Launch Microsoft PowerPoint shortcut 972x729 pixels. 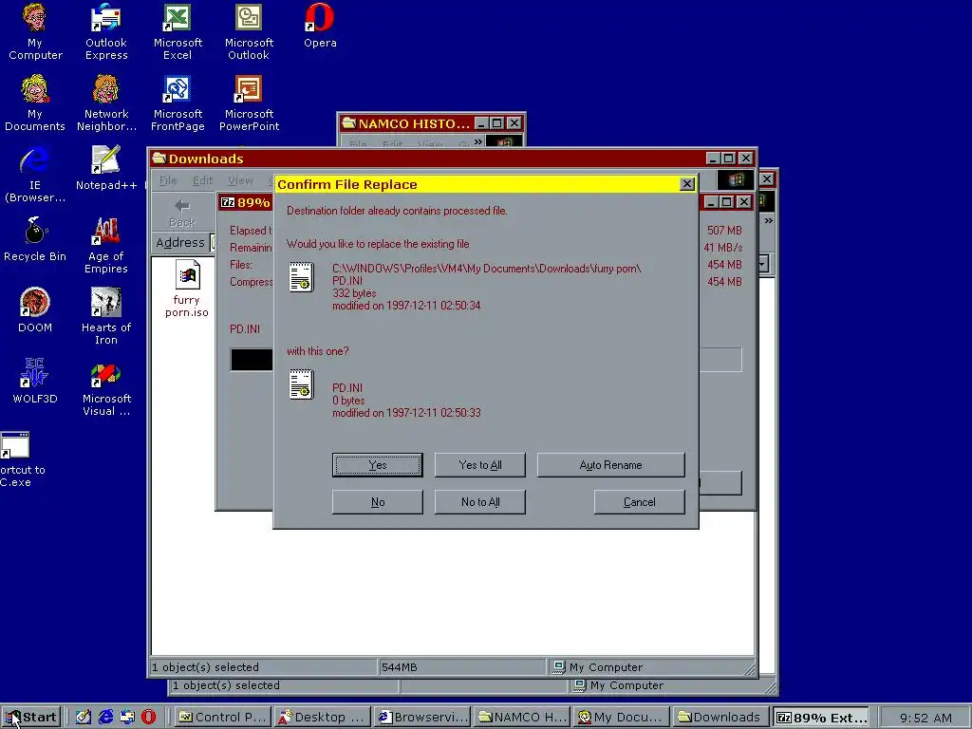(249, 103)
